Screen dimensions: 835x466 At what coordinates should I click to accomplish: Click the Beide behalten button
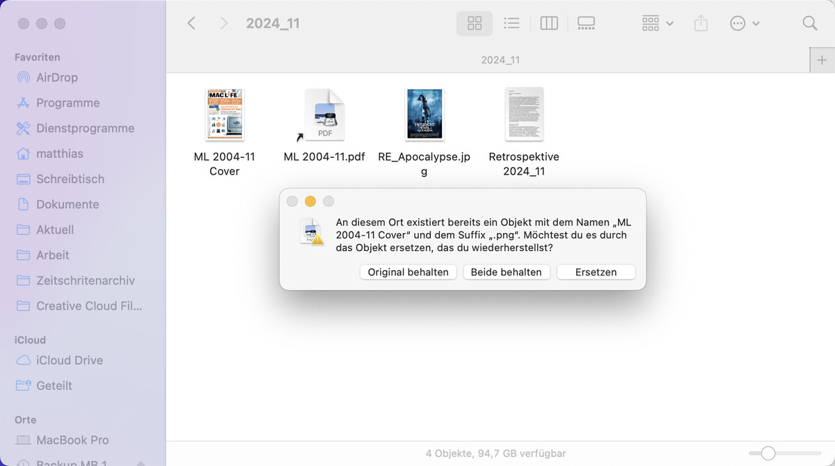pos(507,272)
